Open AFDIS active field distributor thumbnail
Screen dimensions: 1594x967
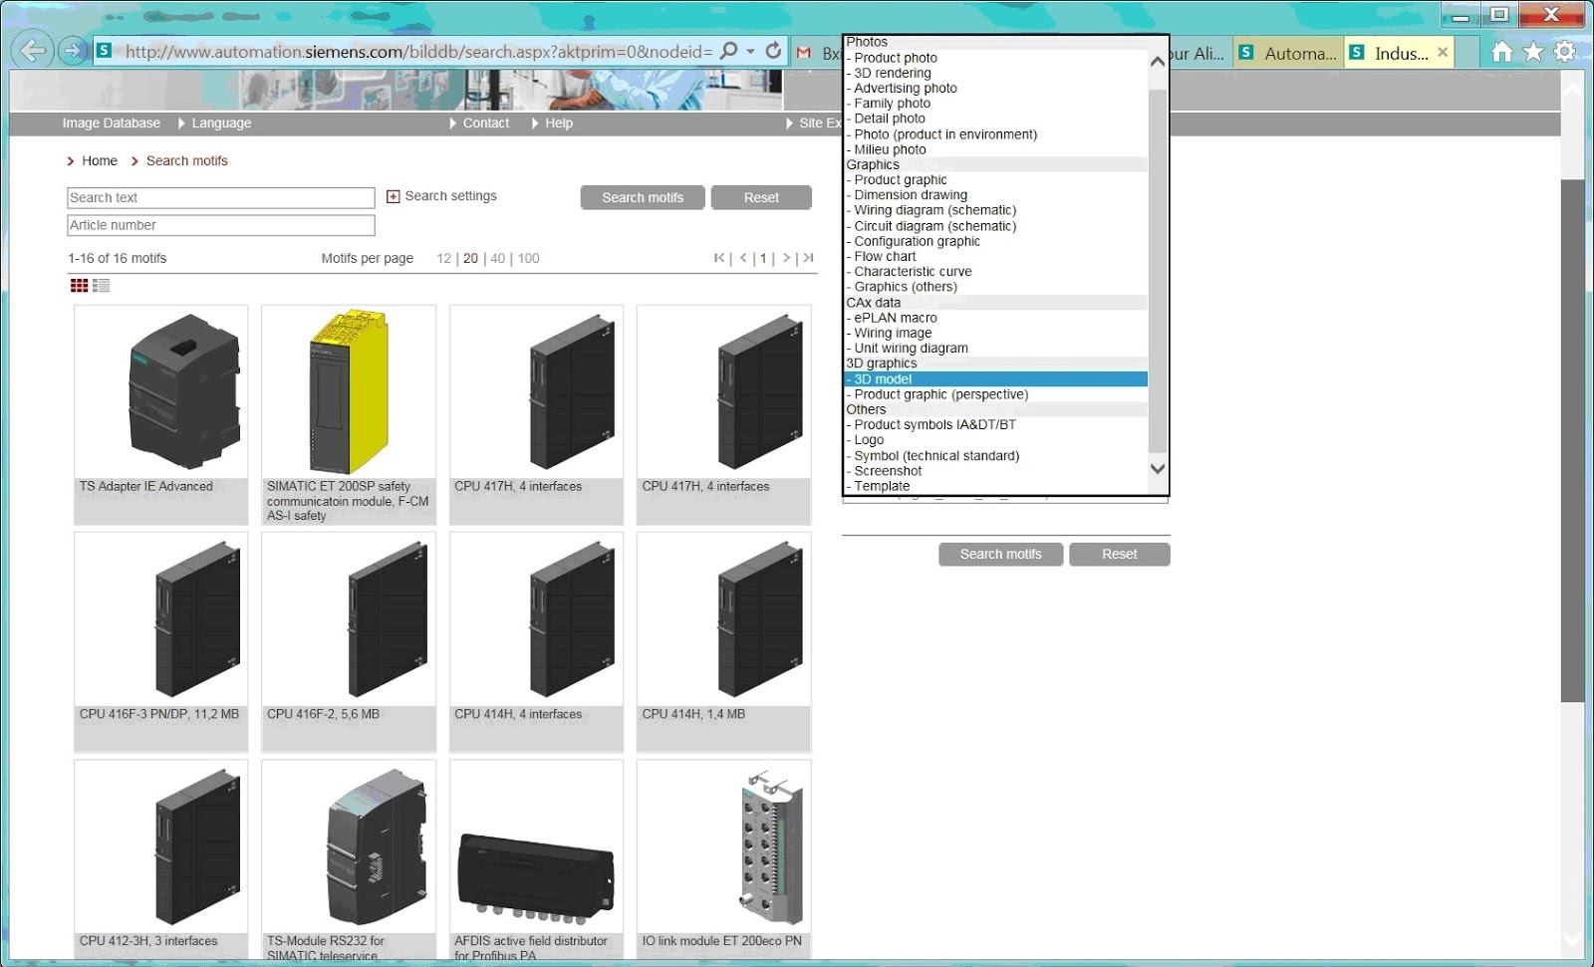pyautogui.click(x=536, y=846)
